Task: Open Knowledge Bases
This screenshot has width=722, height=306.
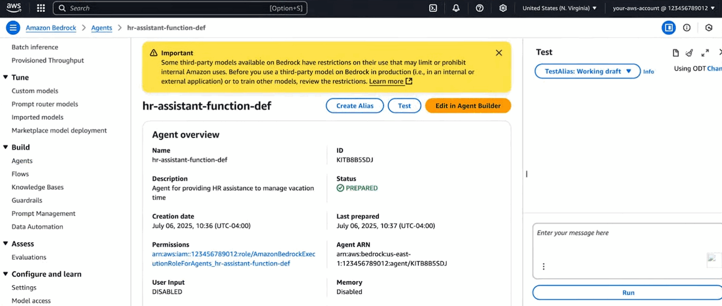Action: [38, 187]
